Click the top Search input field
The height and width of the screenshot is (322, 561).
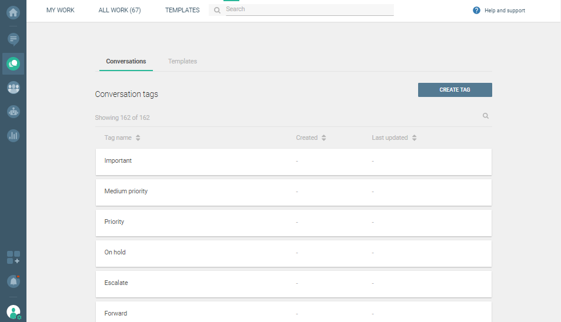click(309, 9)
